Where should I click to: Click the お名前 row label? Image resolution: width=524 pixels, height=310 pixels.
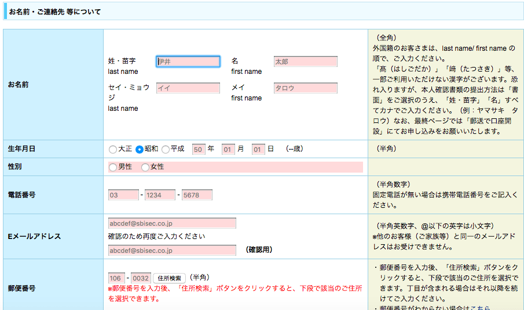point(19,85)
